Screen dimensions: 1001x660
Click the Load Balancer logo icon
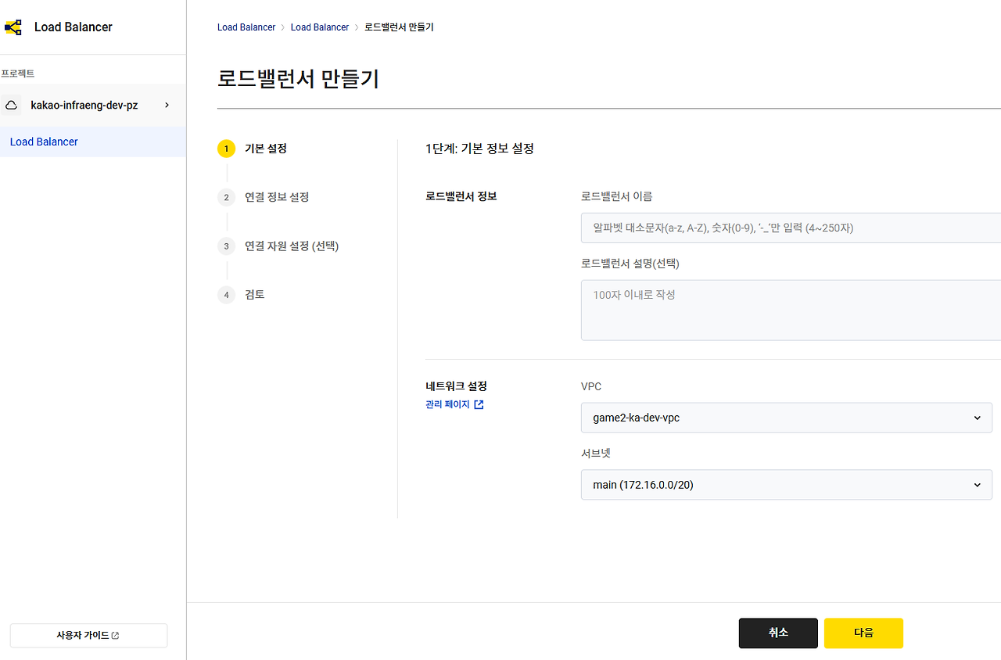pos(13,27)
